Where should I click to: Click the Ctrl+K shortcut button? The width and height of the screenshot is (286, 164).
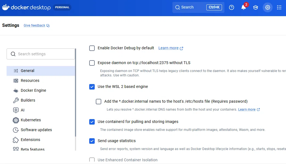[214, 7]
